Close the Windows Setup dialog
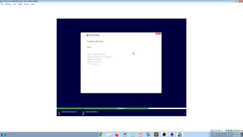243x137 pixels. click(158, 33)
